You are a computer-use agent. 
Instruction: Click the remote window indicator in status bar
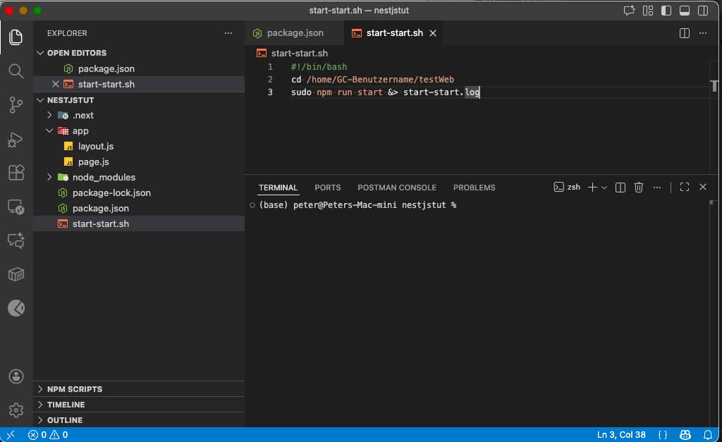[11, 435]
